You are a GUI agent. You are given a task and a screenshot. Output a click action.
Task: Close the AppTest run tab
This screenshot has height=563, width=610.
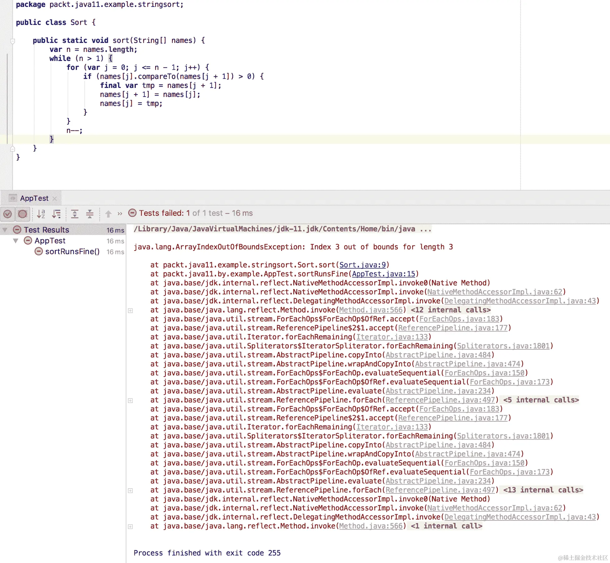[x=55, y=199]
